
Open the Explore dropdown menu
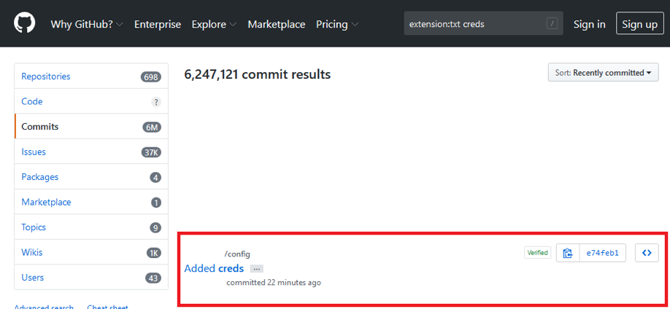(x=214, y=24)
